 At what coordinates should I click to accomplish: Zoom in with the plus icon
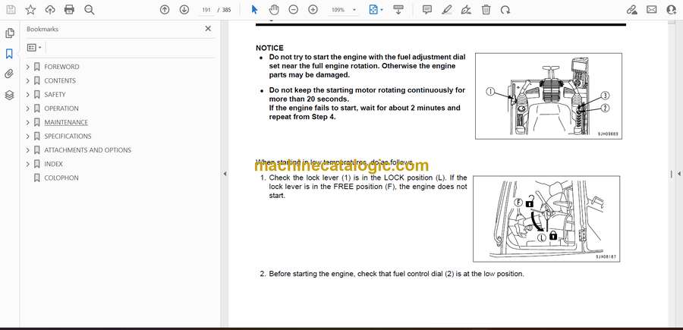pyautogui.click(x=313, y=10)
